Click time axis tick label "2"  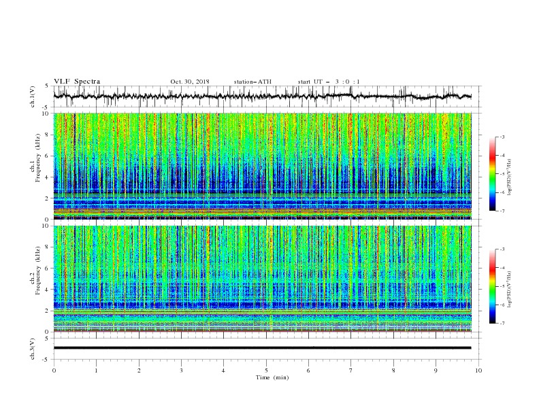tap(139, 370)
